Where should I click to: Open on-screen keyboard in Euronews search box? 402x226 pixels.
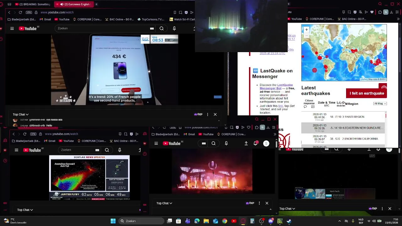pos(152,28)
